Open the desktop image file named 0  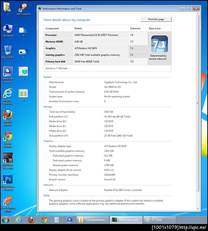coord(23,32)
